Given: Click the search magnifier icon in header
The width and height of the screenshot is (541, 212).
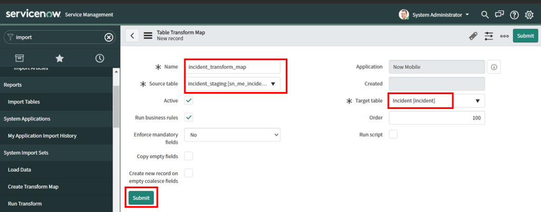Looking at the screenshot, I should (x=485, y=14).
